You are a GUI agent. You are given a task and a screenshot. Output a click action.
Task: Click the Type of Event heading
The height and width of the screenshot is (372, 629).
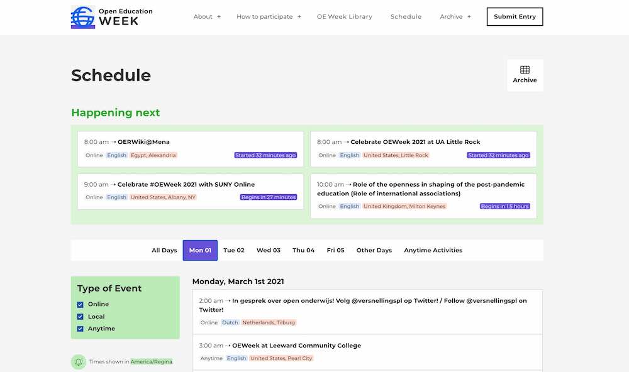(109, 288)
